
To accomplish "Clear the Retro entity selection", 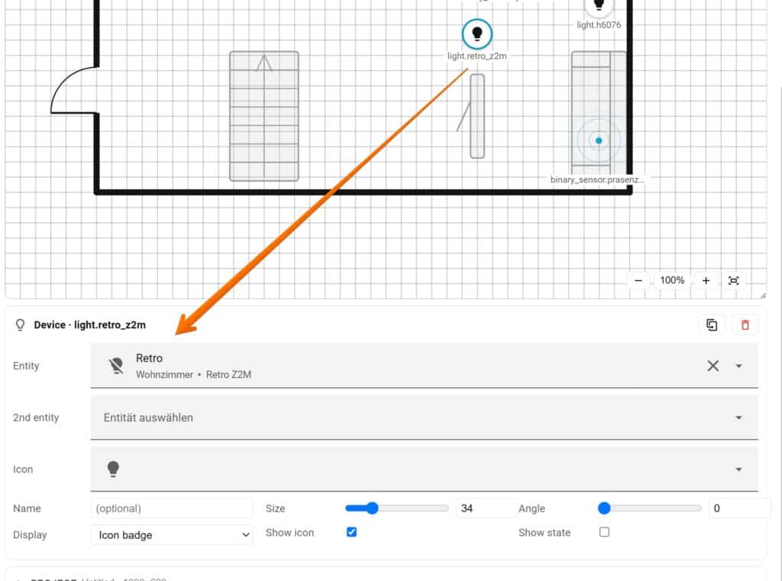I will (713, 366).
